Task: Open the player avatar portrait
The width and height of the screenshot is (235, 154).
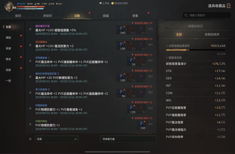Action: point(9,7)
